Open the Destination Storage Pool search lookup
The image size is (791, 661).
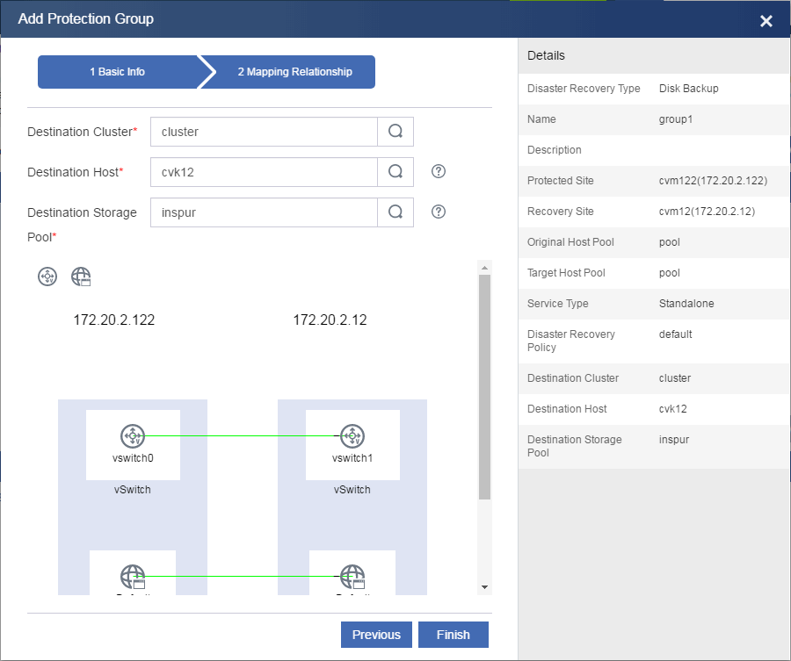395,212
